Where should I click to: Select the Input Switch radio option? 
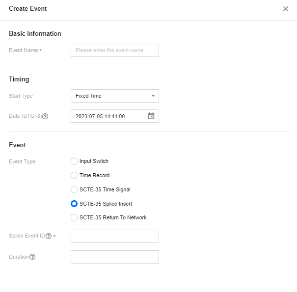[74, 161]
